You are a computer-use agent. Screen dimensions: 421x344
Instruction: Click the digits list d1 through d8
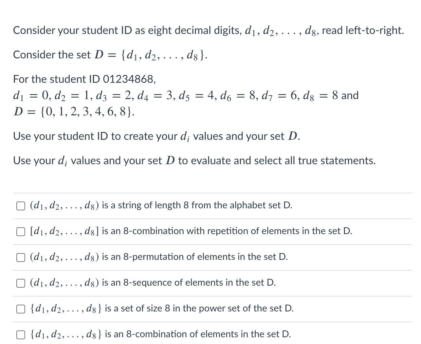coord(186,95)
